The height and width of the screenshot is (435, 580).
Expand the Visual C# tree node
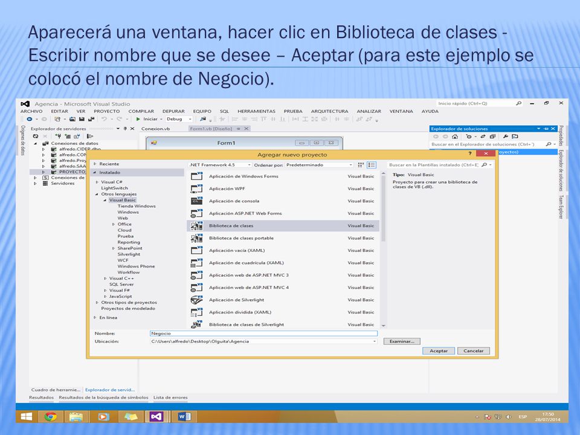click(x=97, y=182)
